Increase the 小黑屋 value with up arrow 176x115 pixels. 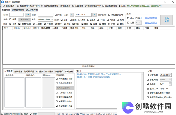point(170,83)
